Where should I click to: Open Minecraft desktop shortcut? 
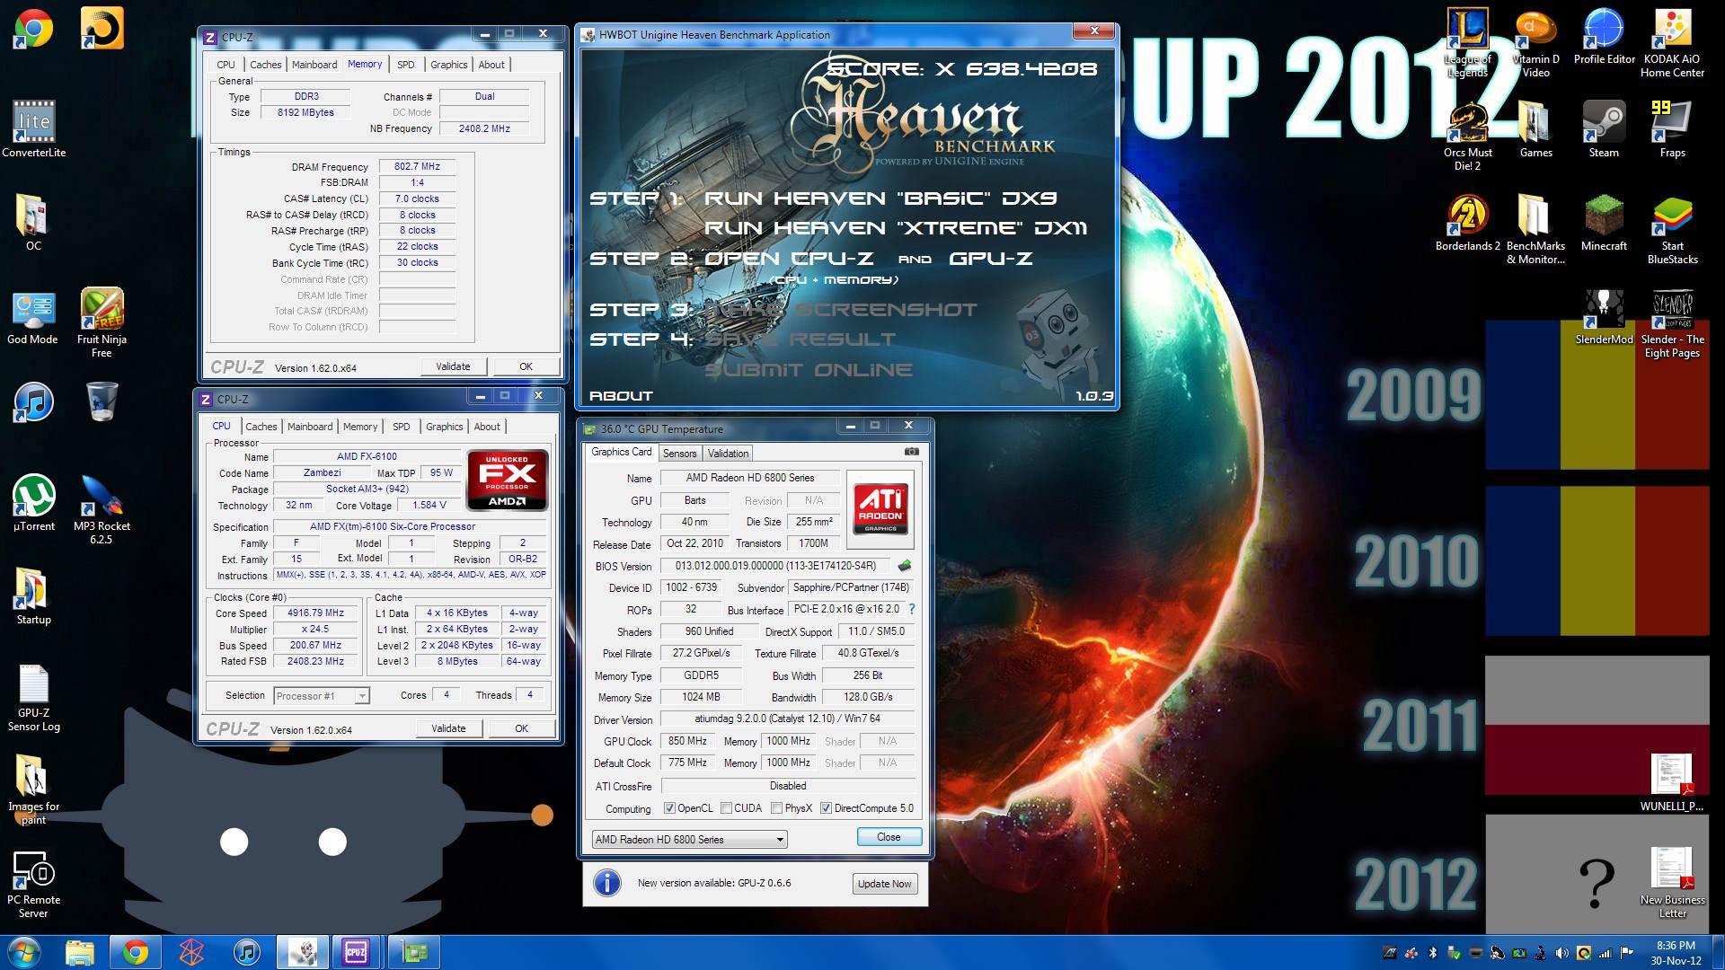1604,223
